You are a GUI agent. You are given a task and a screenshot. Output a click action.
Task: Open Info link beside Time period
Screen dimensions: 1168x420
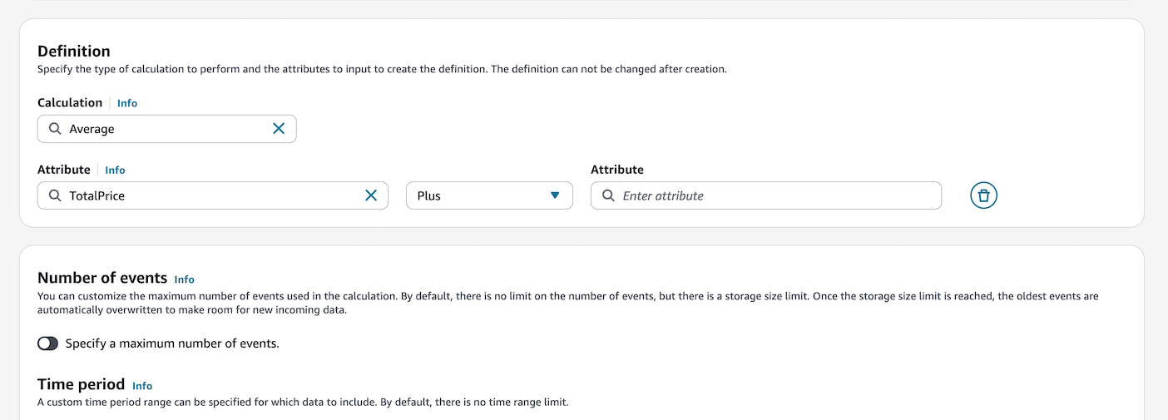[x=142, y=386]
